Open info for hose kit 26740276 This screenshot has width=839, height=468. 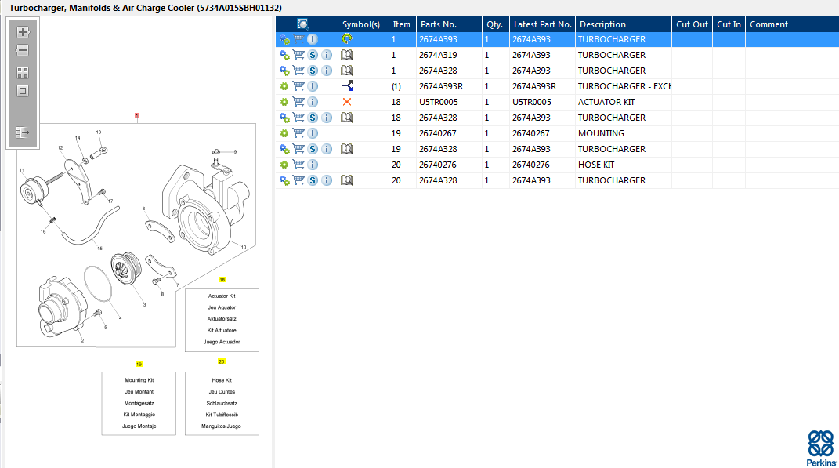[x=313, y=165]
